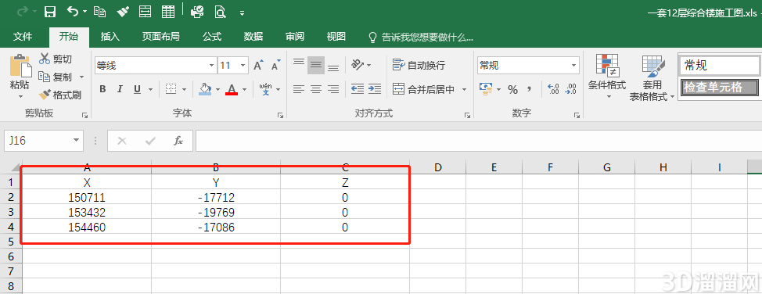Open Conditional Formatting (条件格式)

pyautogui.click(x=607, y=77)
